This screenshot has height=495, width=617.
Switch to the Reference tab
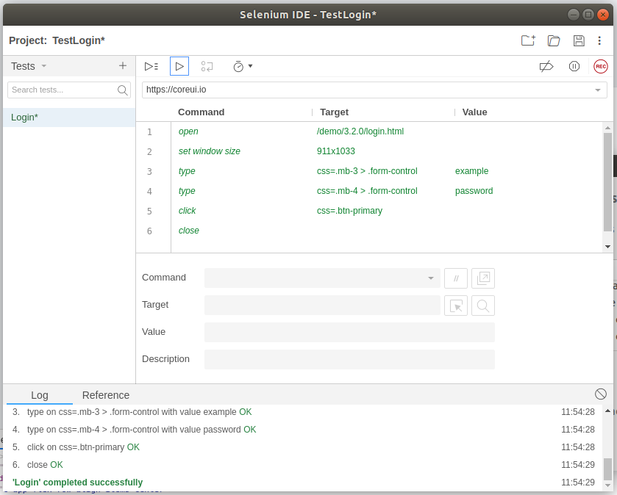click(x=106, y=395)
